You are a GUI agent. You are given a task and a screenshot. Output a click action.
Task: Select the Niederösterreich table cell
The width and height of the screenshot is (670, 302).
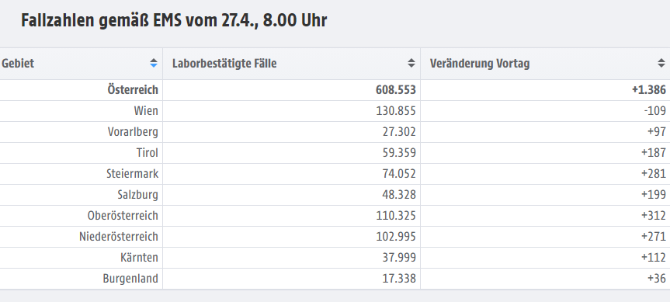pyautogui.click(x=81, y=237)
